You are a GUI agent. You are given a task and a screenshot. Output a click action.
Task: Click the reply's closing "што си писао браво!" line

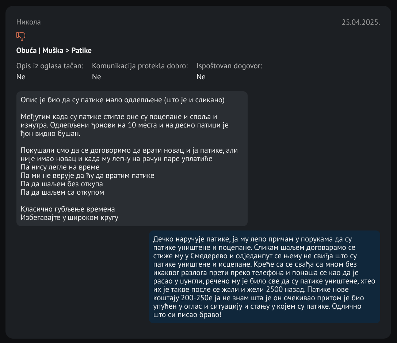point(188,314)
